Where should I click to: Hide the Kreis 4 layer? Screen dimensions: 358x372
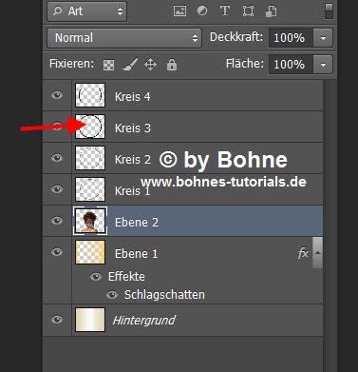[x=57, y=95]
